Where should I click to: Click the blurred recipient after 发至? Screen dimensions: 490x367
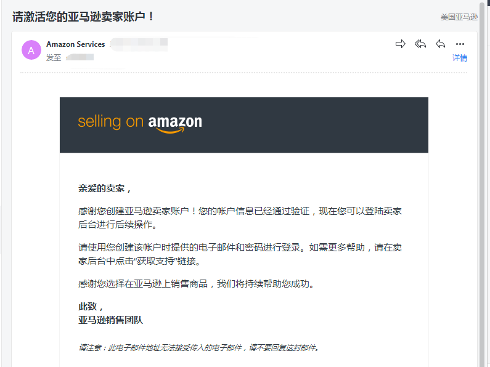click(x=80, y=57)
